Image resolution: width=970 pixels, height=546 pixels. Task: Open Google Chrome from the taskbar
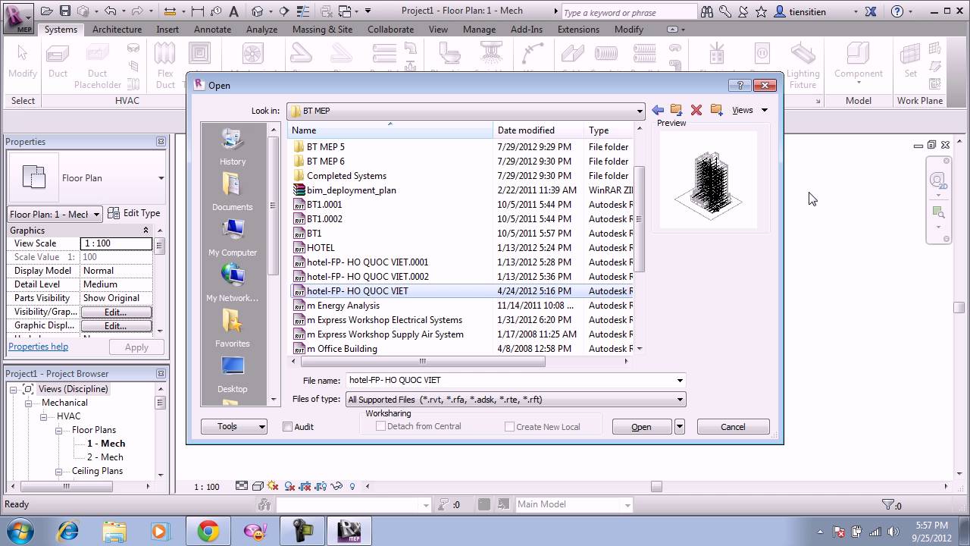pos(208,531)
